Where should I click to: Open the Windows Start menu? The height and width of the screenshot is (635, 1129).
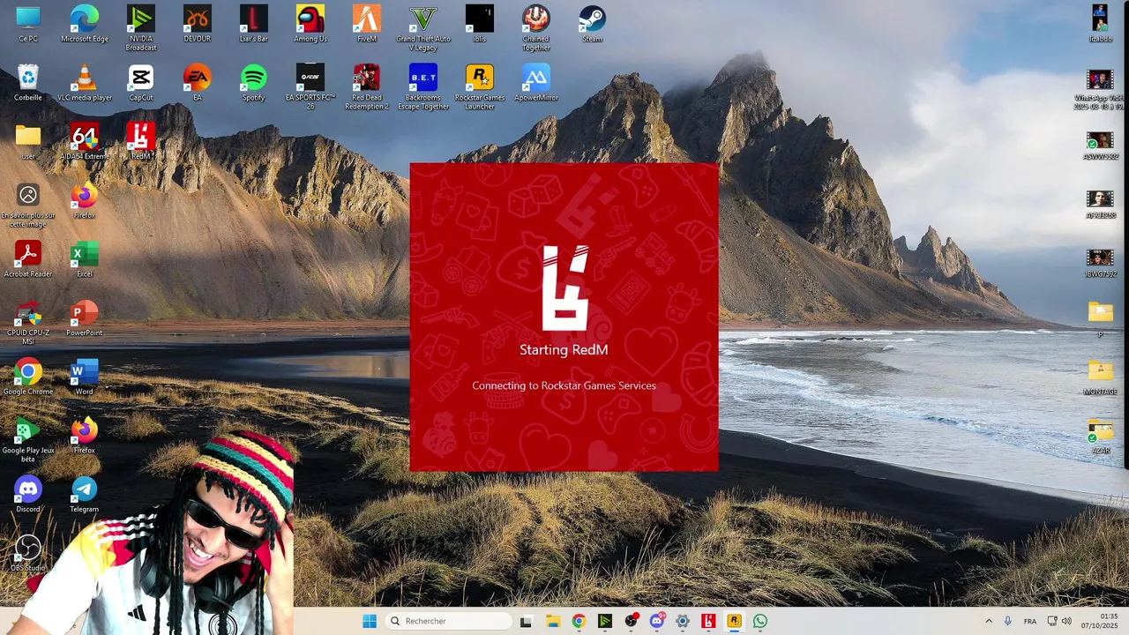370,621
